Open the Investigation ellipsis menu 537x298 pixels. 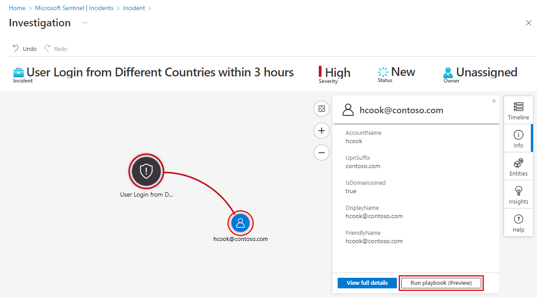pyautogui.click(x=84, y=23)
